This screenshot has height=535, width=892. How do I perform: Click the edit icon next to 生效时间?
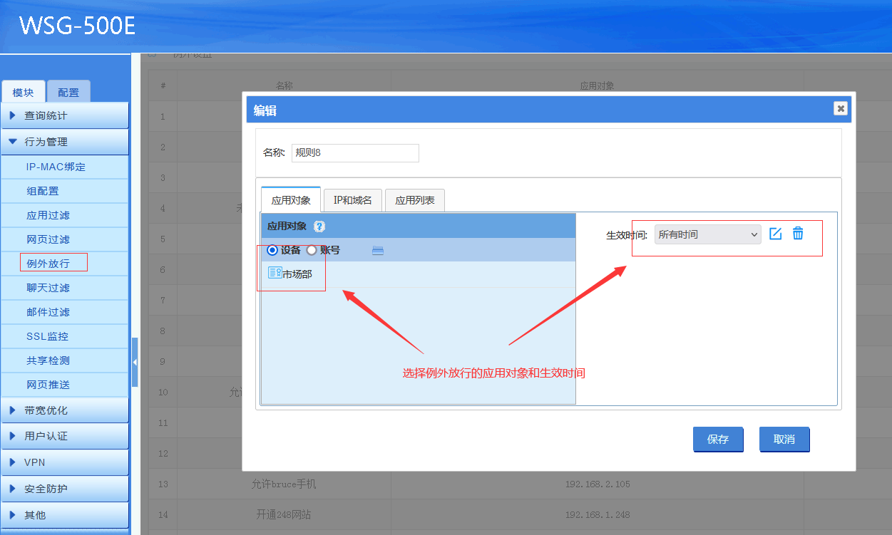pyautogui.click(x=776, y=234)
